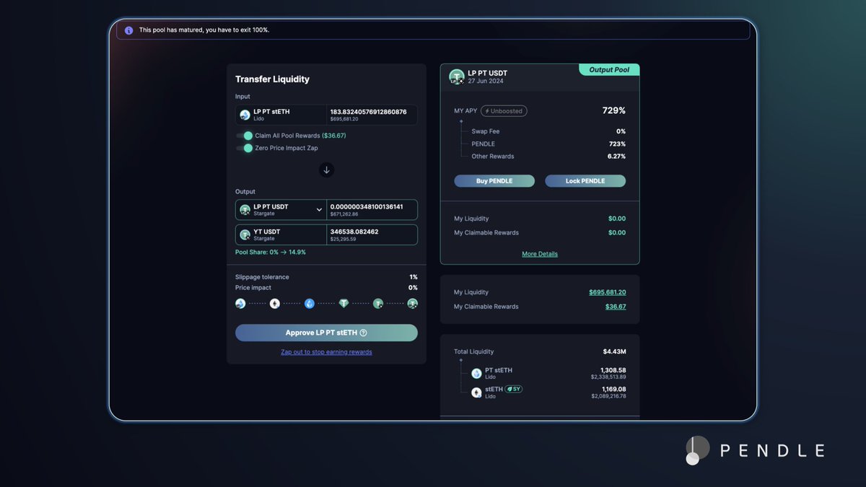Screen dimensions: 866x487
Task: Click the PT stETH icon under Total Liquidity
Action: click(476, 373)
